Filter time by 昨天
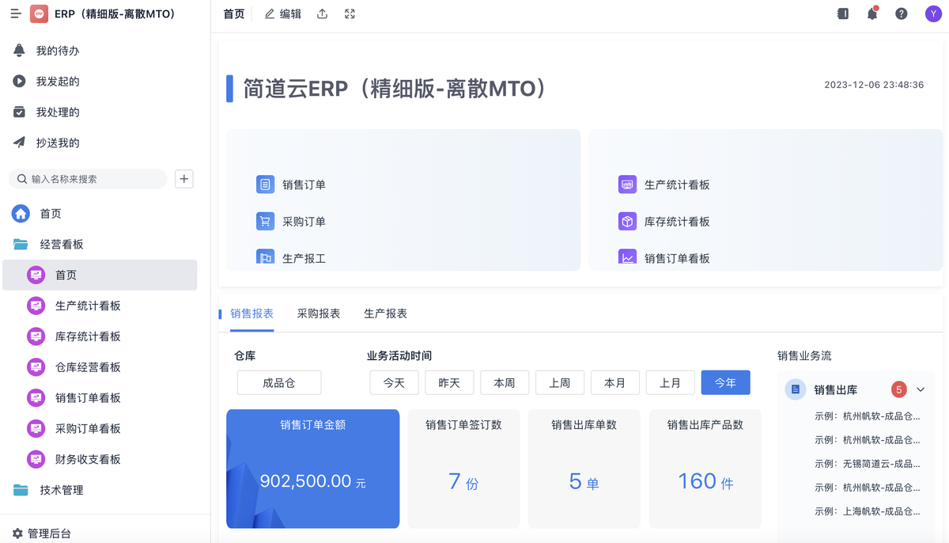Viewport: 949px width, 543px height. 449,382
